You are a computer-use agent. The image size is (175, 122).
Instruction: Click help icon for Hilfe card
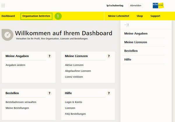(109, 93)
